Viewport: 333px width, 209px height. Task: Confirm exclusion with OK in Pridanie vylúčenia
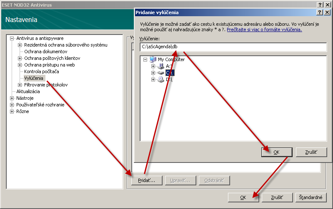(276, 152)
